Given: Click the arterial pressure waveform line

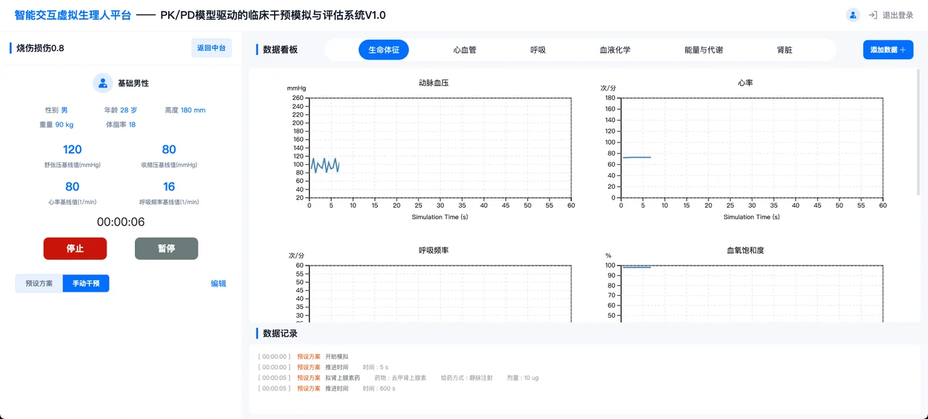Looking at the screenshot, I should (x=324, y=165).
